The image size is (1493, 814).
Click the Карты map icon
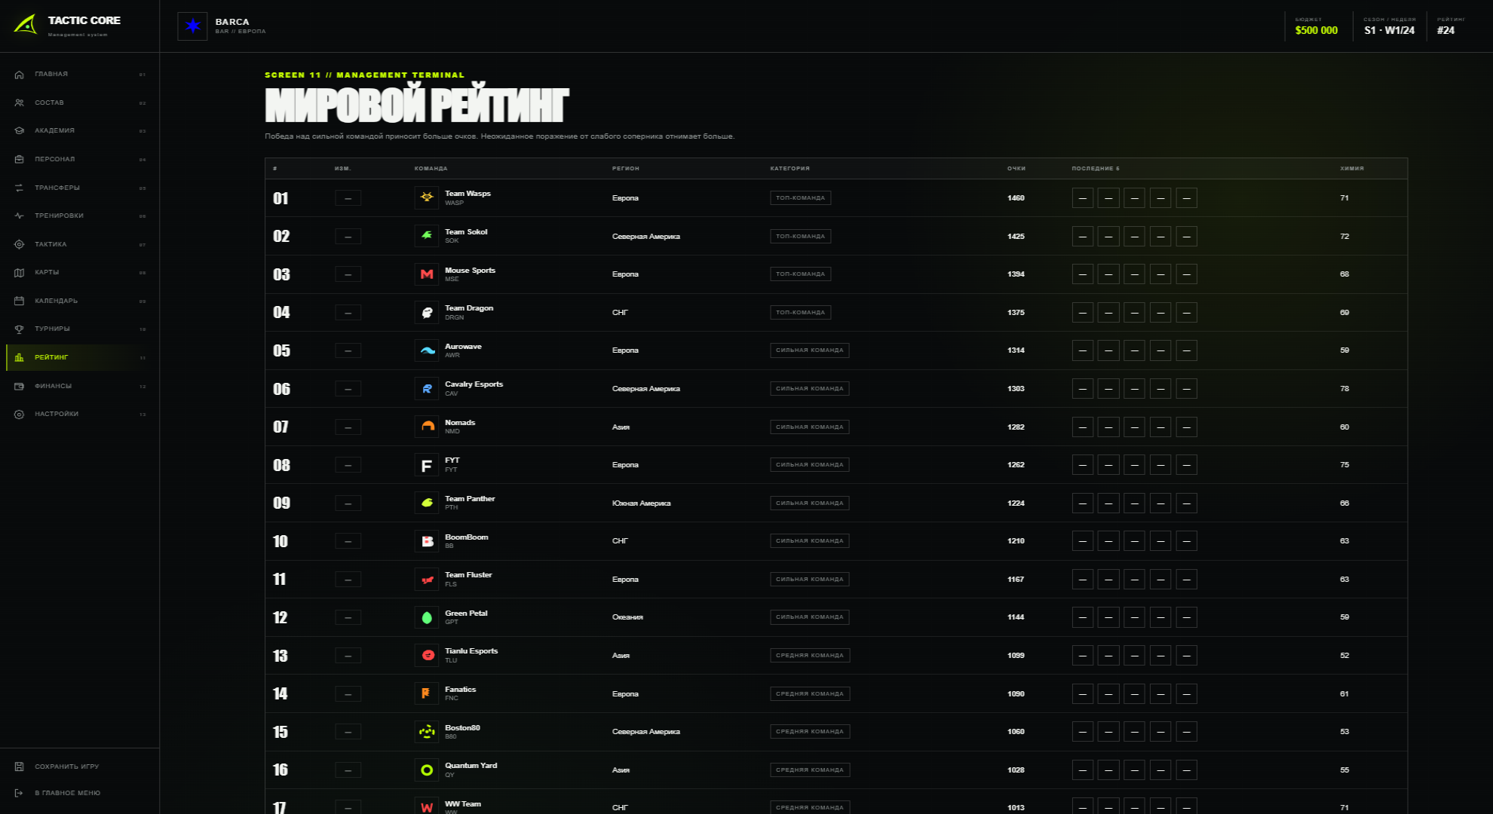coord(20,273)
